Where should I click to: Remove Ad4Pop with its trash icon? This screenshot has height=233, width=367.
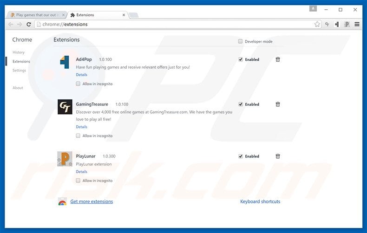coord(278,59)
